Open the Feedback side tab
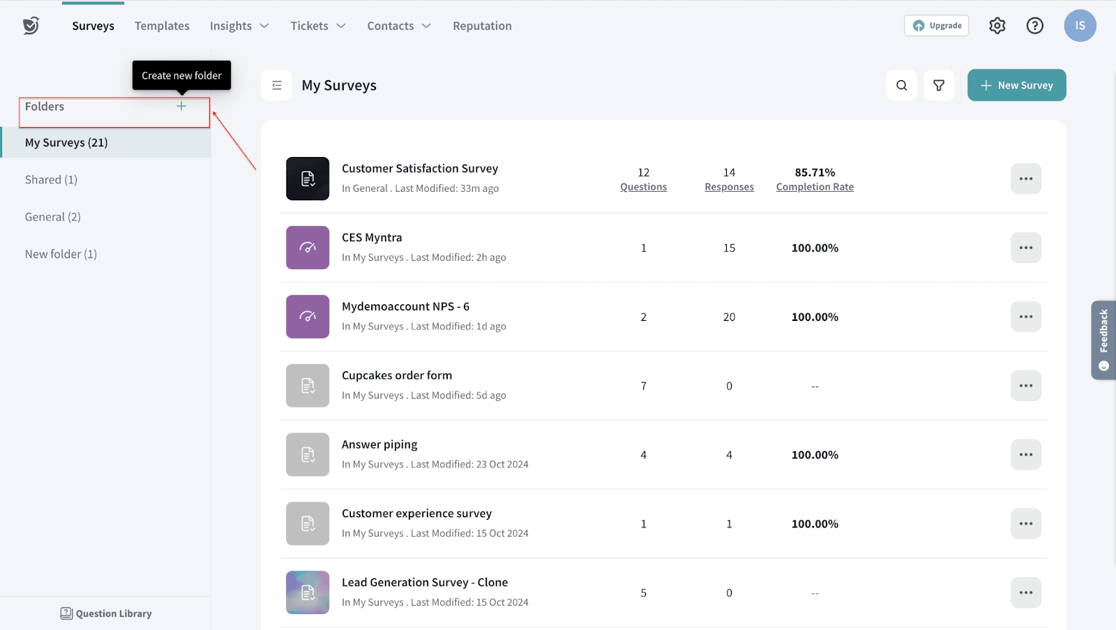The height and width of the screenshot is (630, 1116). coord(1103,340)
